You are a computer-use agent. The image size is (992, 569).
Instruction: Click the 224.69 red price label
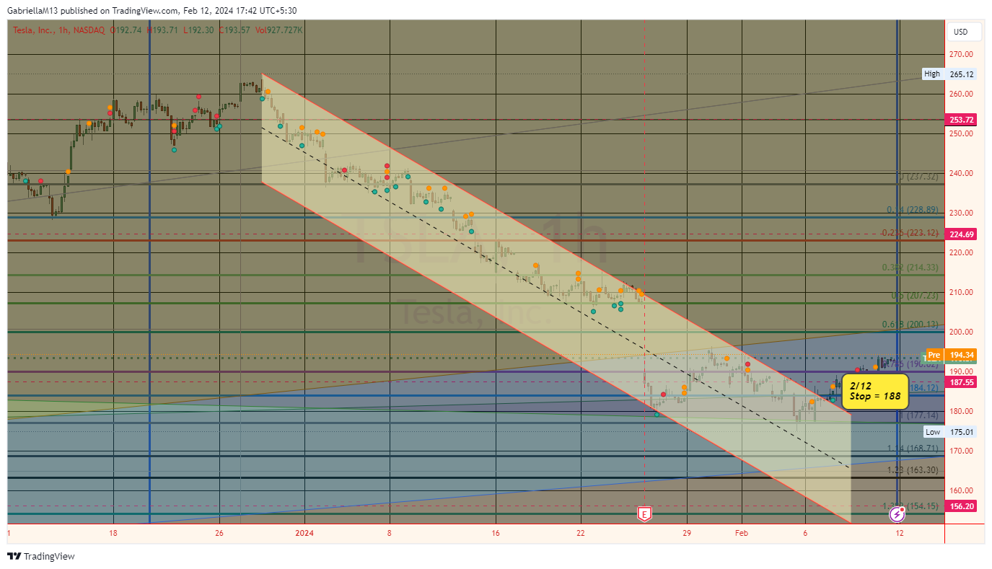point(960,234)
